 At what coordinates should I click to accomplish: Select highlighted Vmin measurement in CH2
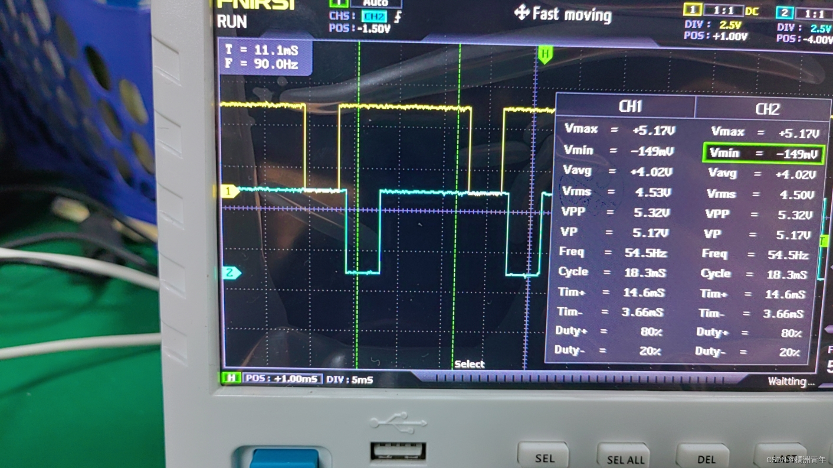pos(763,154)
